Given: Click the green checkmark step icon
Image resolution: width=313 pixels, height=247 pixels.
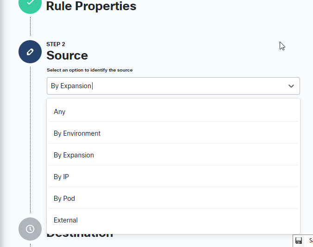Looking at the screenshot, I should tap(30, 4).
